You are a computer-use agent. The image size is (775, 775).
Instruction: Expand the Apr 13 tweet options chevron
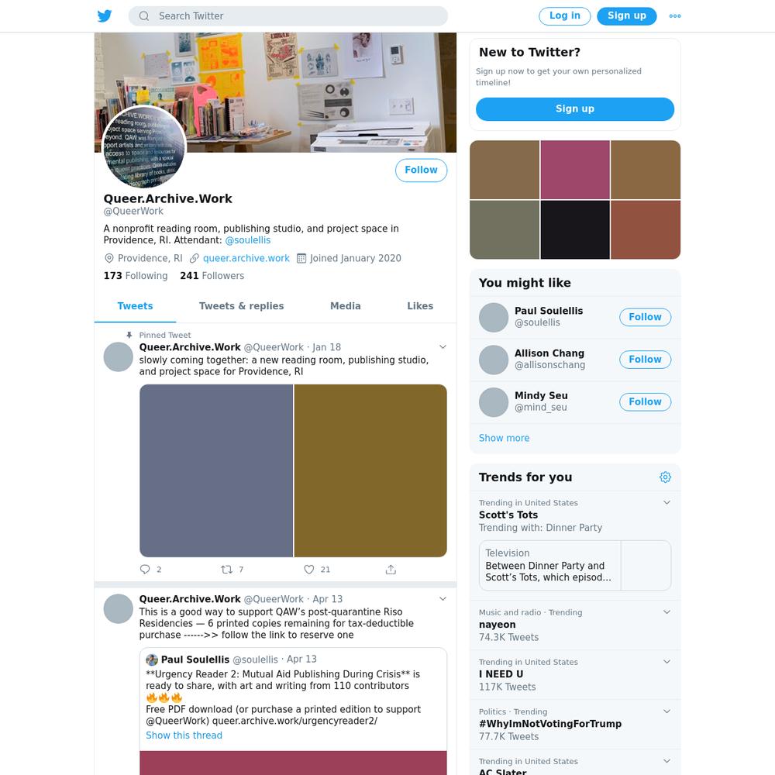pos(443,599)
